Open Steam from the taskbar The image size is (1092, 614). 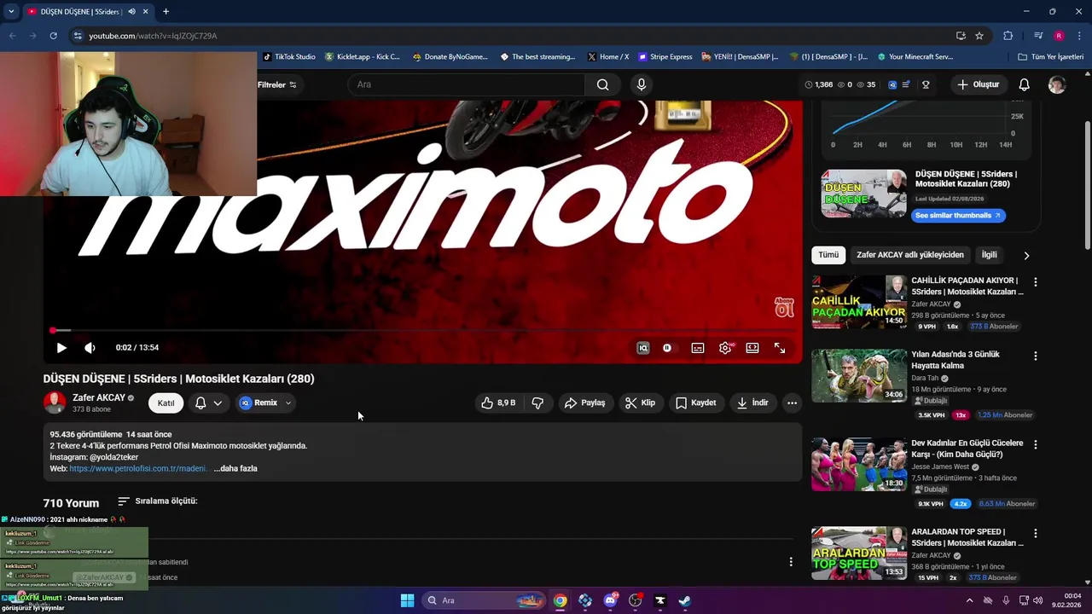pos(684,600)
